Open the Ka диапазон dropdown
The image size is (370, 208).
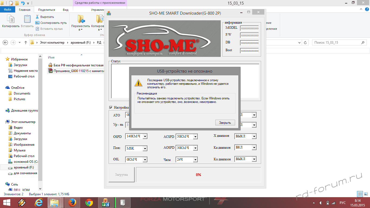click(254, 148)
